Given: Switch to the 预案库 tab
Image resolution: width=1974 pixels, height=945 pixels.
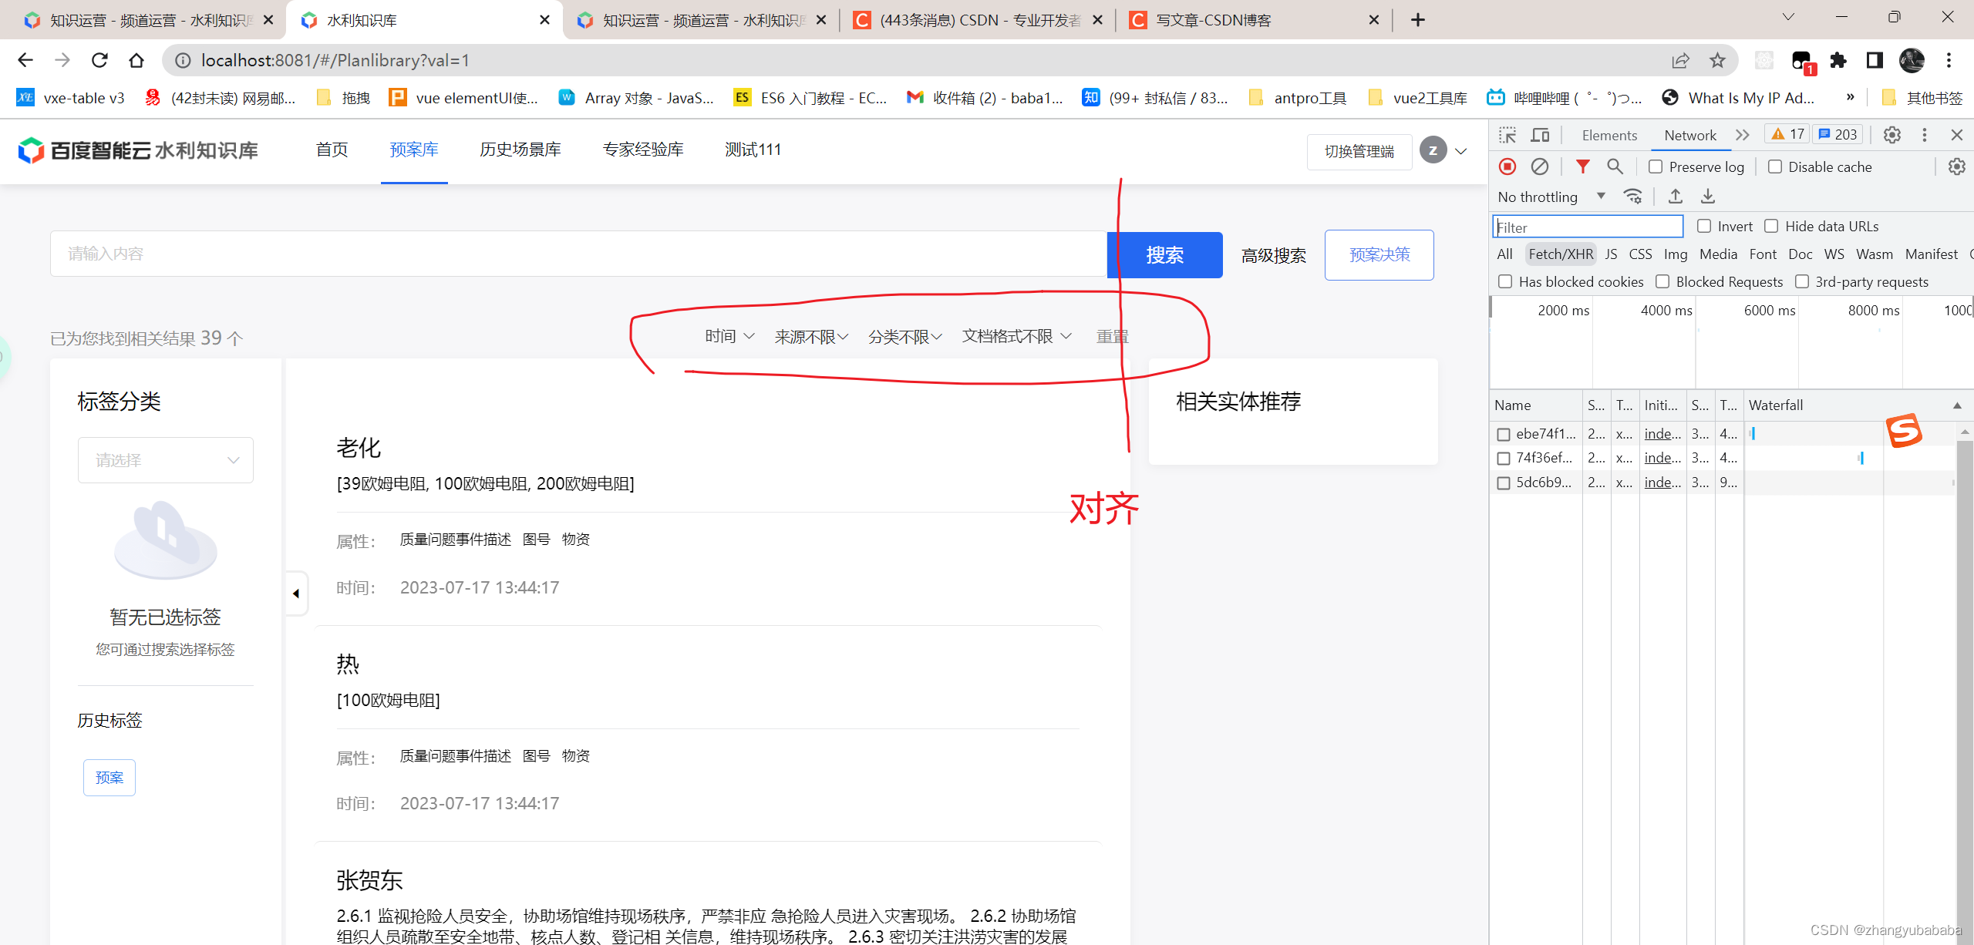Looking at the screenshot, I should click(413, 150).
